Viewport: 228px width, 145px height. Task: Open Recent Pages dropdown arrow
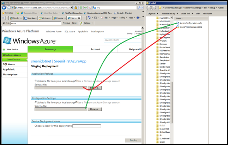pyautogui.click(x=12, y=8)
